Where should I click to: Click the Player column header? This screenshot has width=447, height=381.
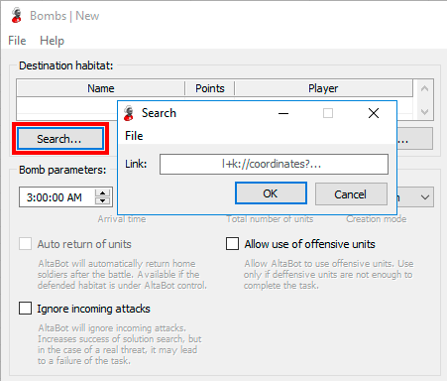click(x=323, y=88)
